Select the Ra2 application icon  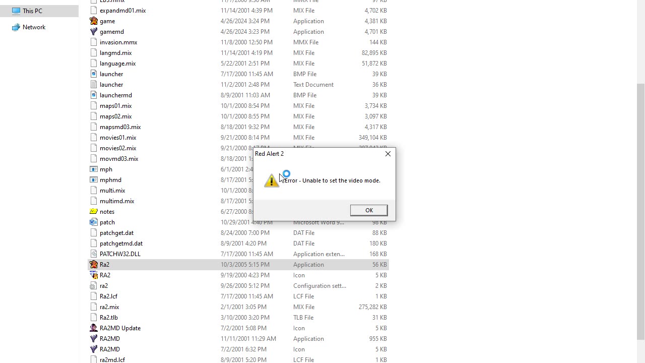tap(94, 265)
